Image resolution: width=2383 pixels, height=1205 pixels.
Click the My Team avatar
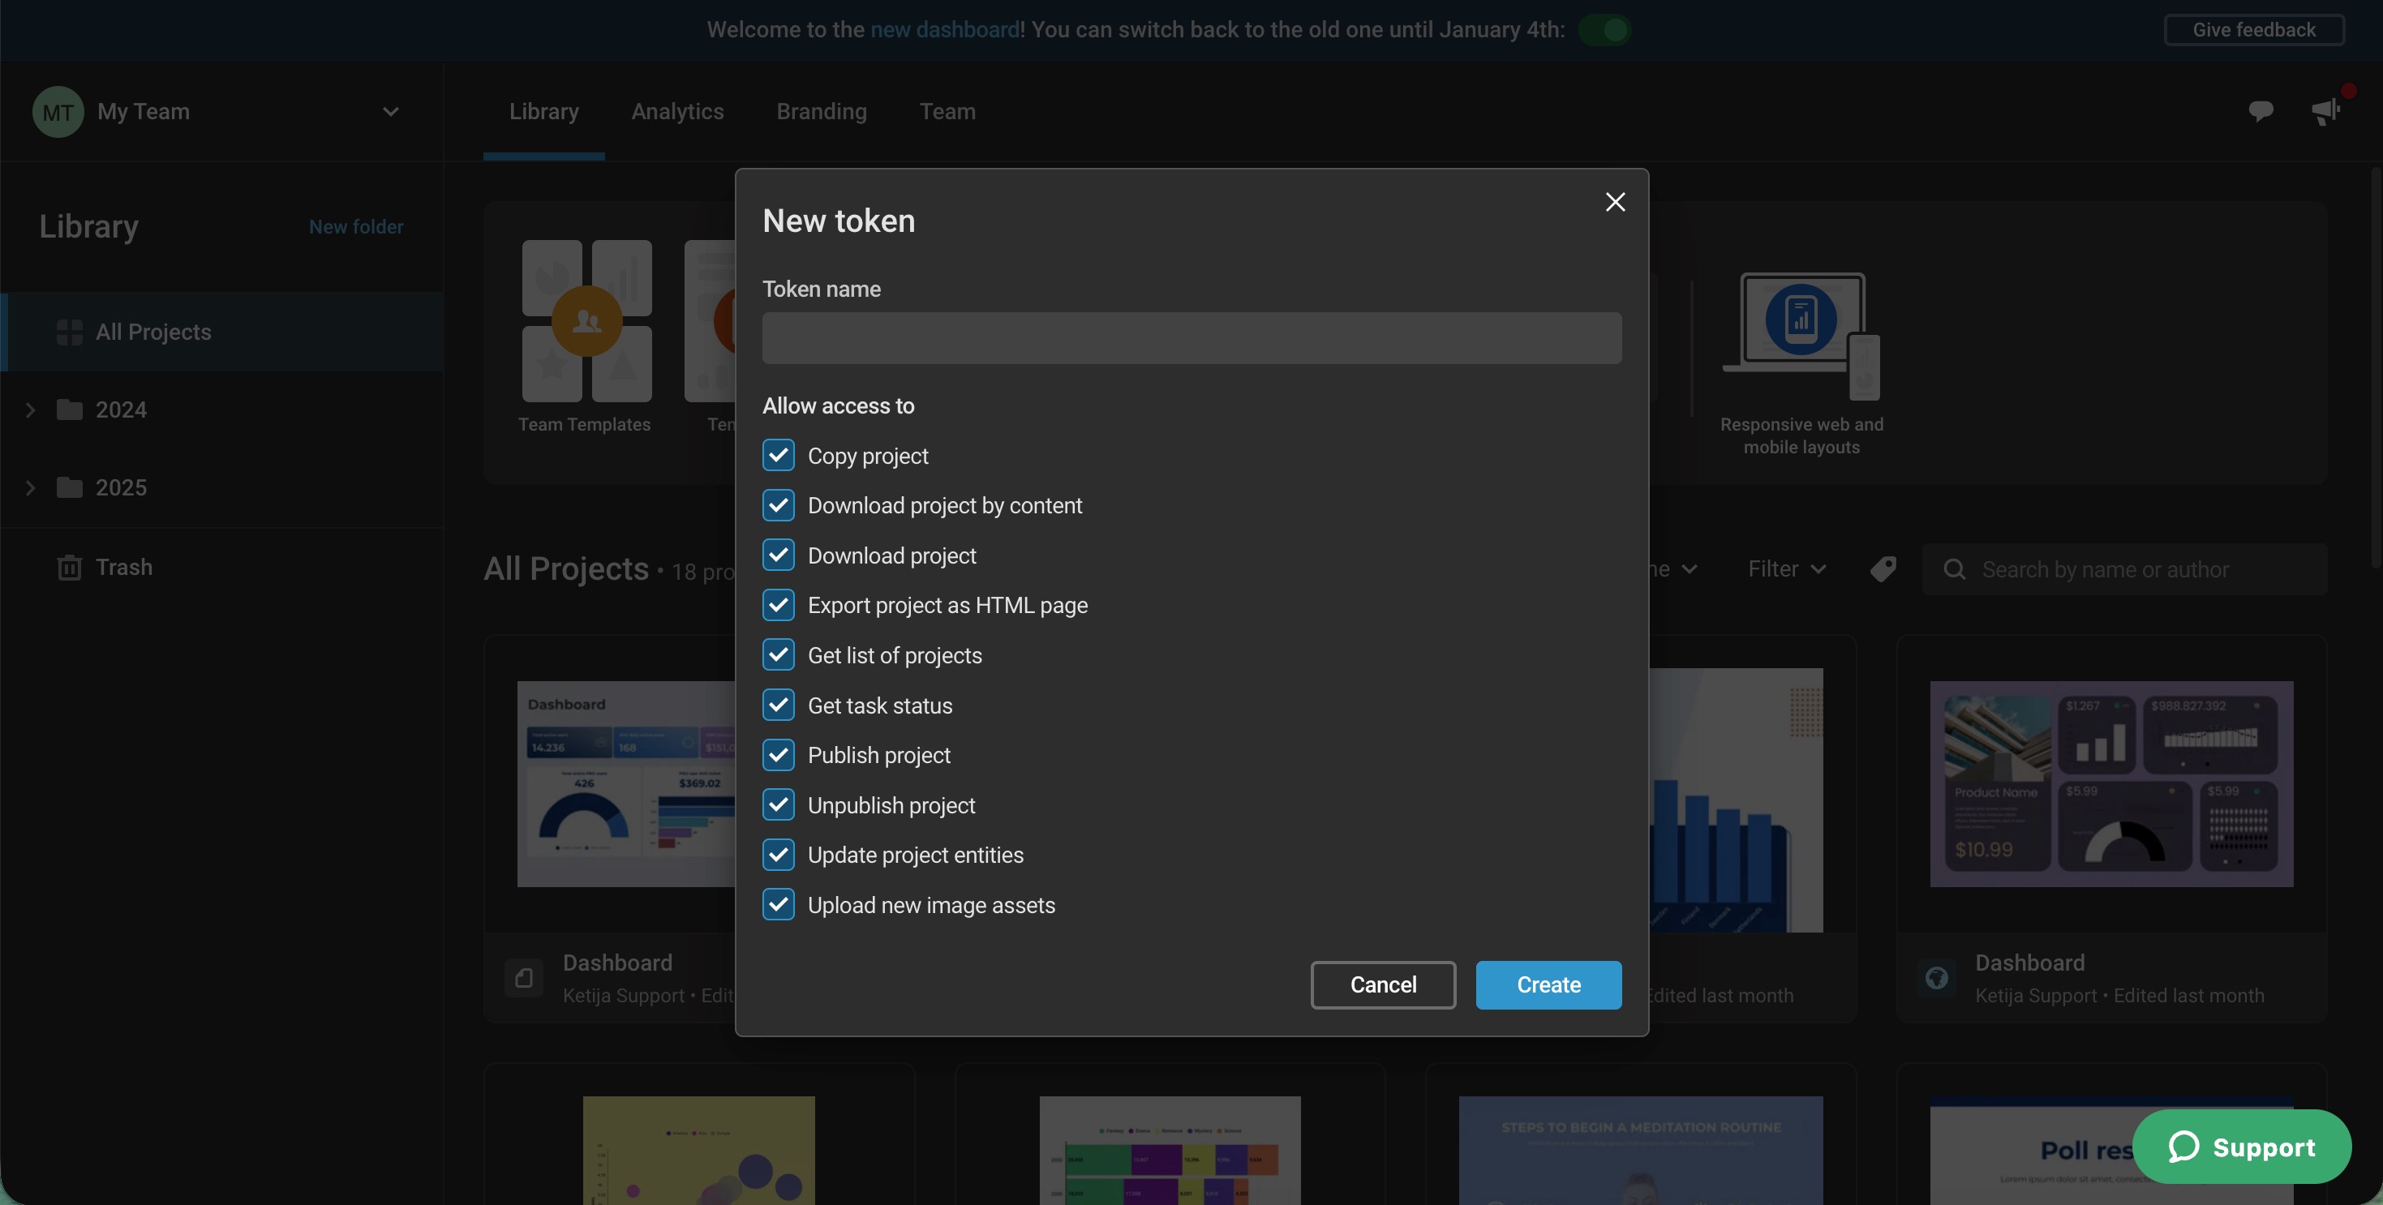(58, 111)
